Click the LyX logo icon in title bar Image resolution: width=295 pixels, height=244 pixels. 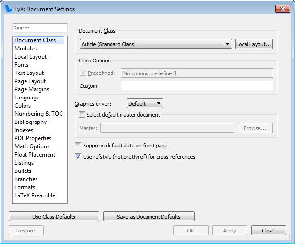9,9
